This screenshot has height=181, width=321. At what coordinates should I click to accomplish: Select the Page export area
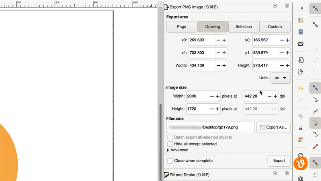point(182,26)
